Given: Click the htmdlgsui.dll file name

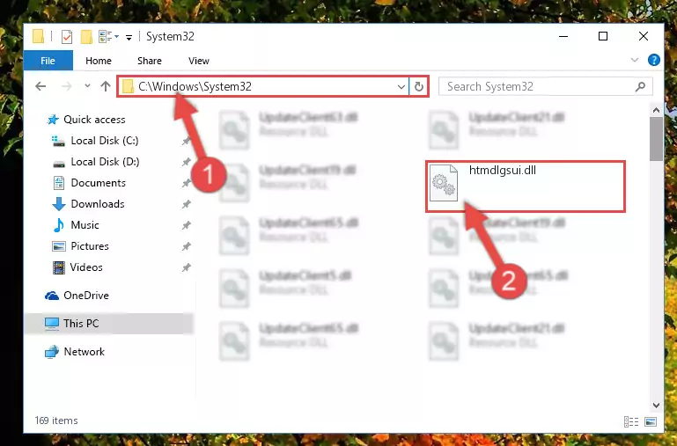Looking at the screenshot, I should click(x=503, y=171).
